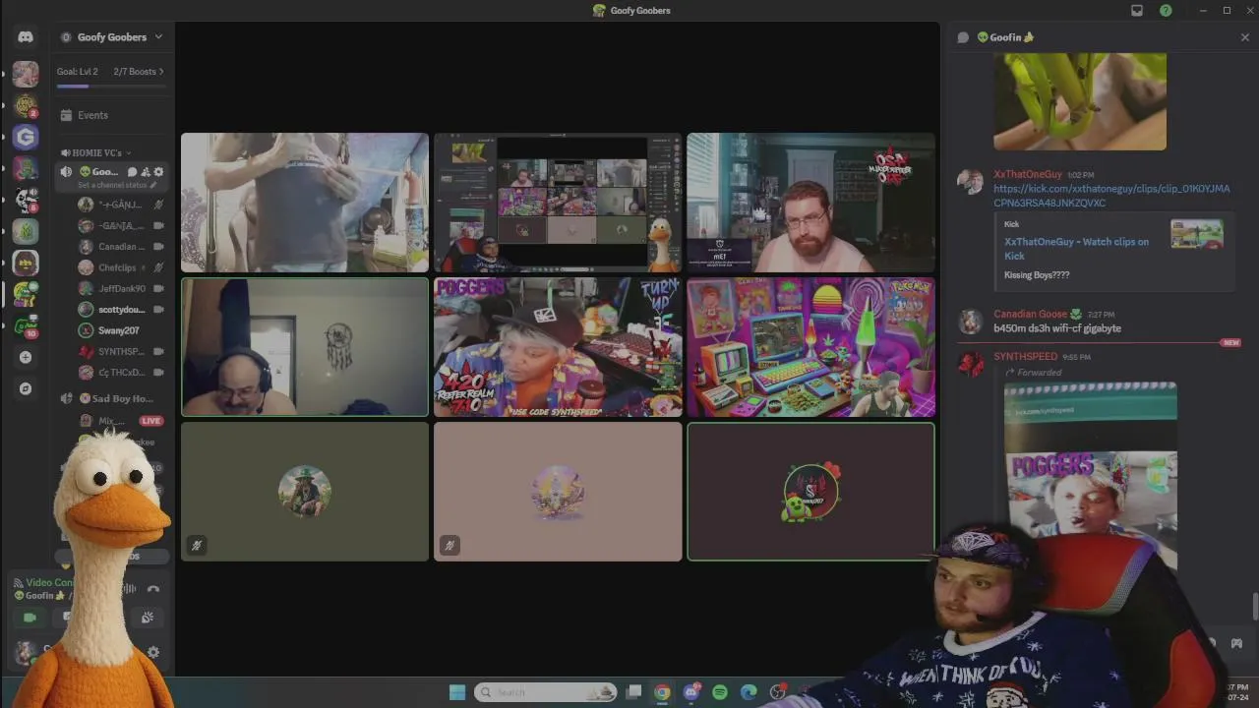Toggle camera with green video button

[30, 618]
